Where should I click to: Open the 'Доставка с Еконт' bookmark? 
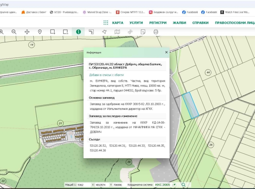pyautogui.click(x=34, y=12)
